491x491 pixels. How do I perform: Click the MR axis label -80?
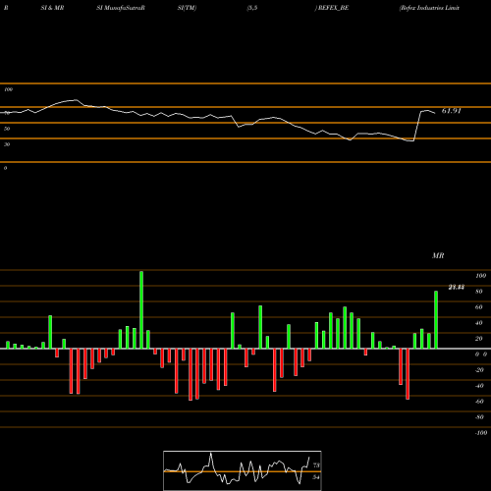479,417
